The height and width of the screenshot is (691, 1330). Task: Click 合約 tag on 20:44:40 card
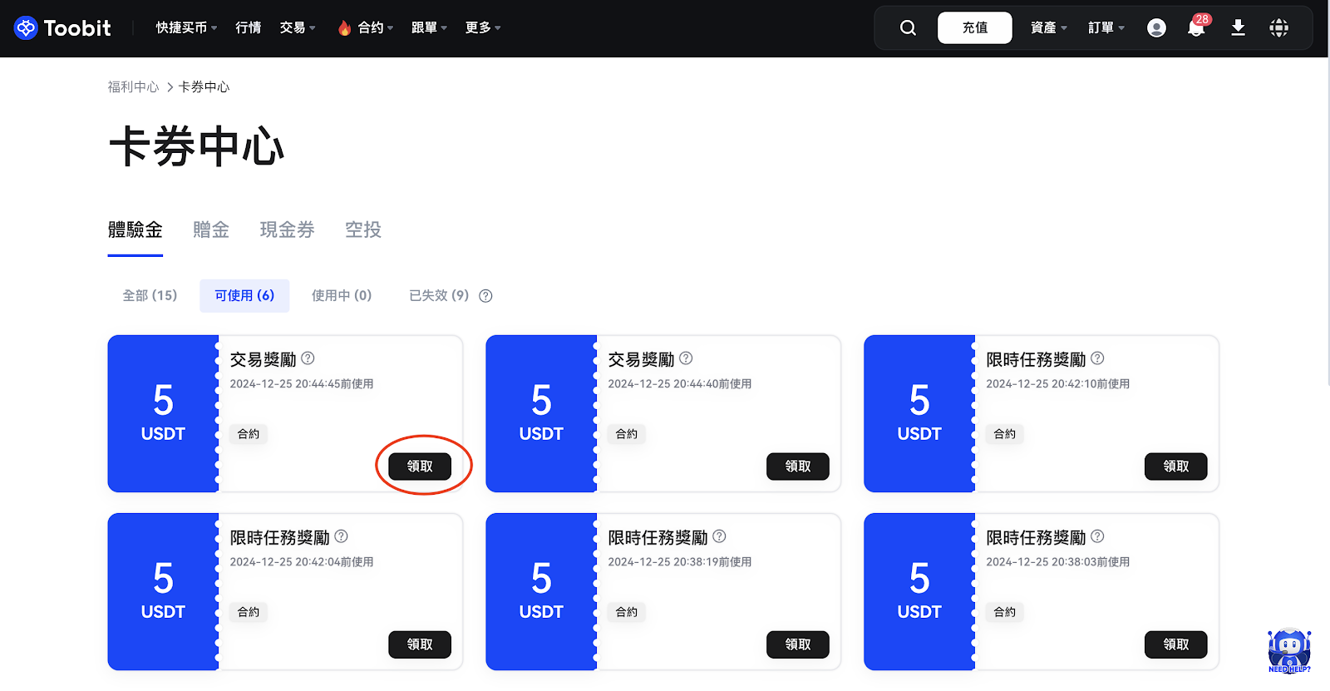[627, 434]
